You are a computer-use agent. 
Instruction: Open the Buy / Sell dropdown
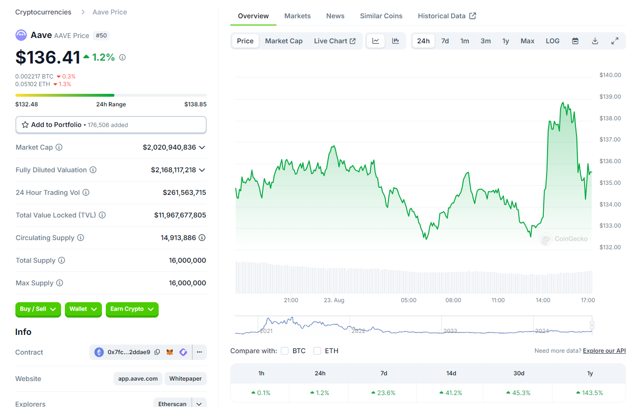(38, 309)
